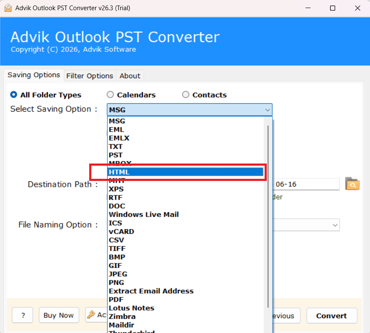
Task: Minimize the Advik PST Converter window
Action: tap(308, 8)
